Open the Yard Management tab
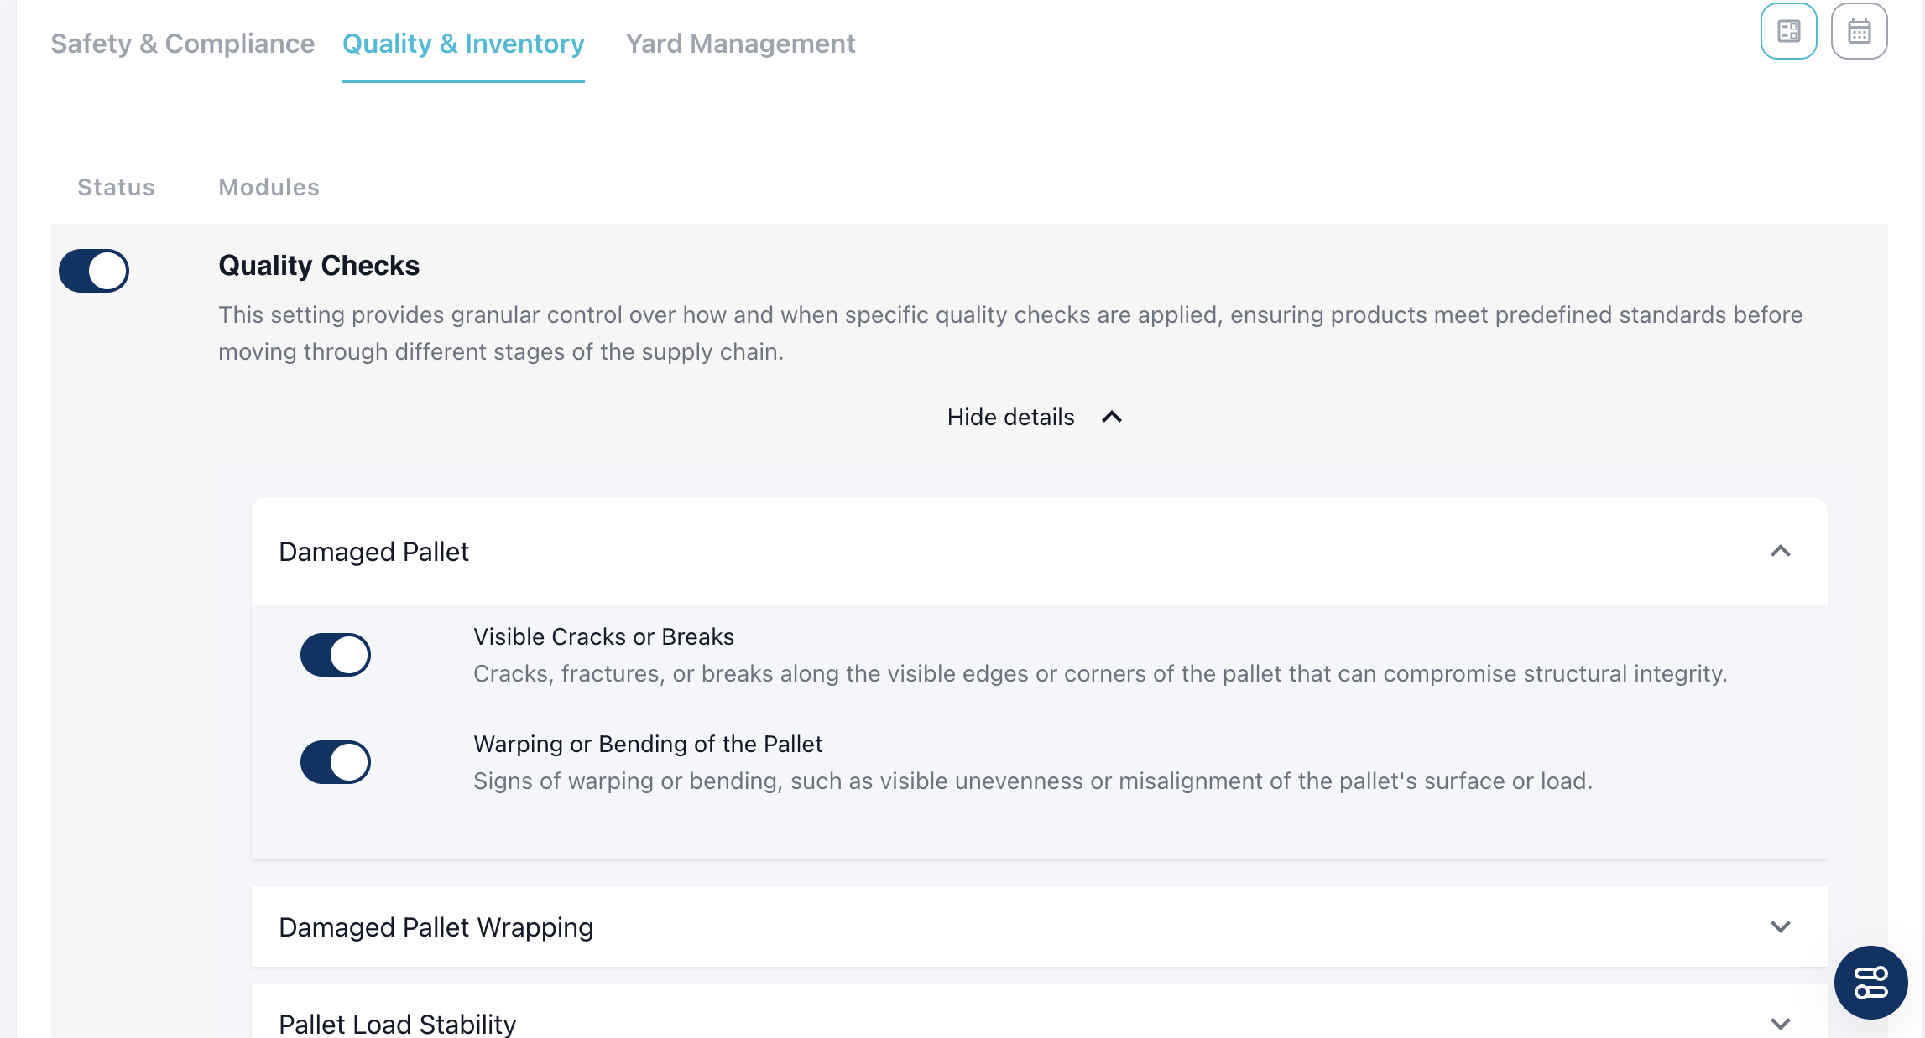The image size is (1925, 1038). tap(740, 44)
